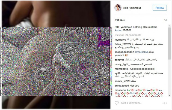Click the heart like icon
Image resolution: width=172 pixels, height=110 pixels.
(117, 103)
